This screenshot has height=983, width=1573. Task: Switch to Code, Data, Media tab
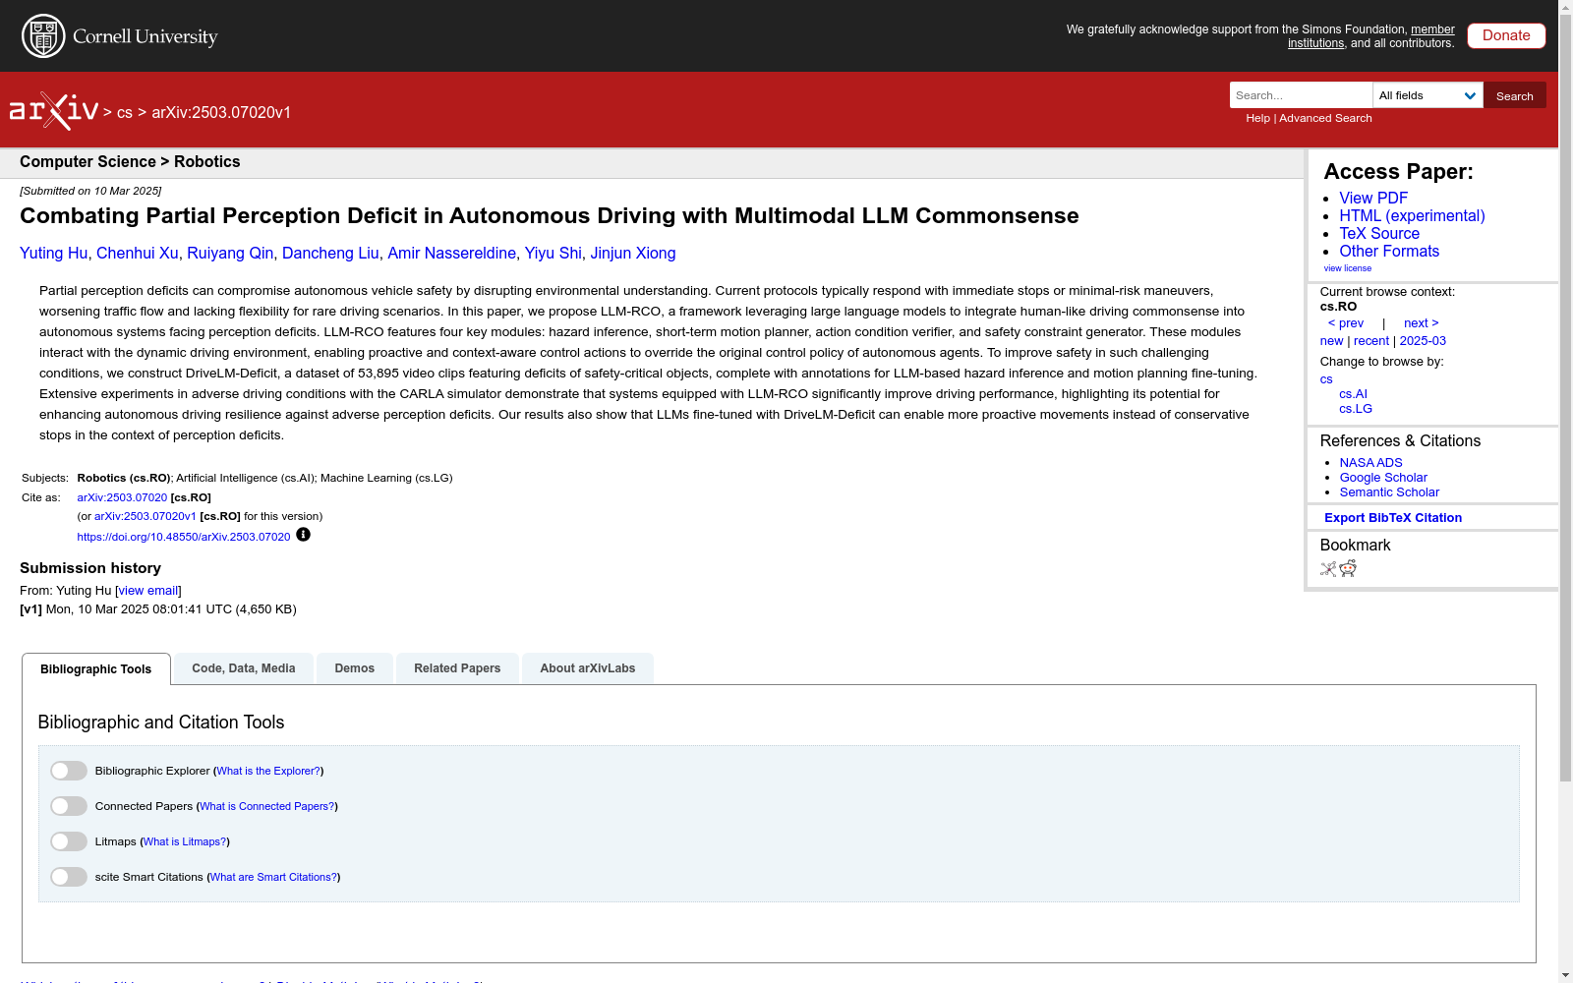pyautogui.click(x=244, y=668)
